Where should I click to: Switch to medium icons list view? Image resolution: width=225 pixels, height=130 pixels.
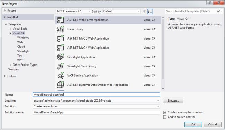click(x=150, y=11)
